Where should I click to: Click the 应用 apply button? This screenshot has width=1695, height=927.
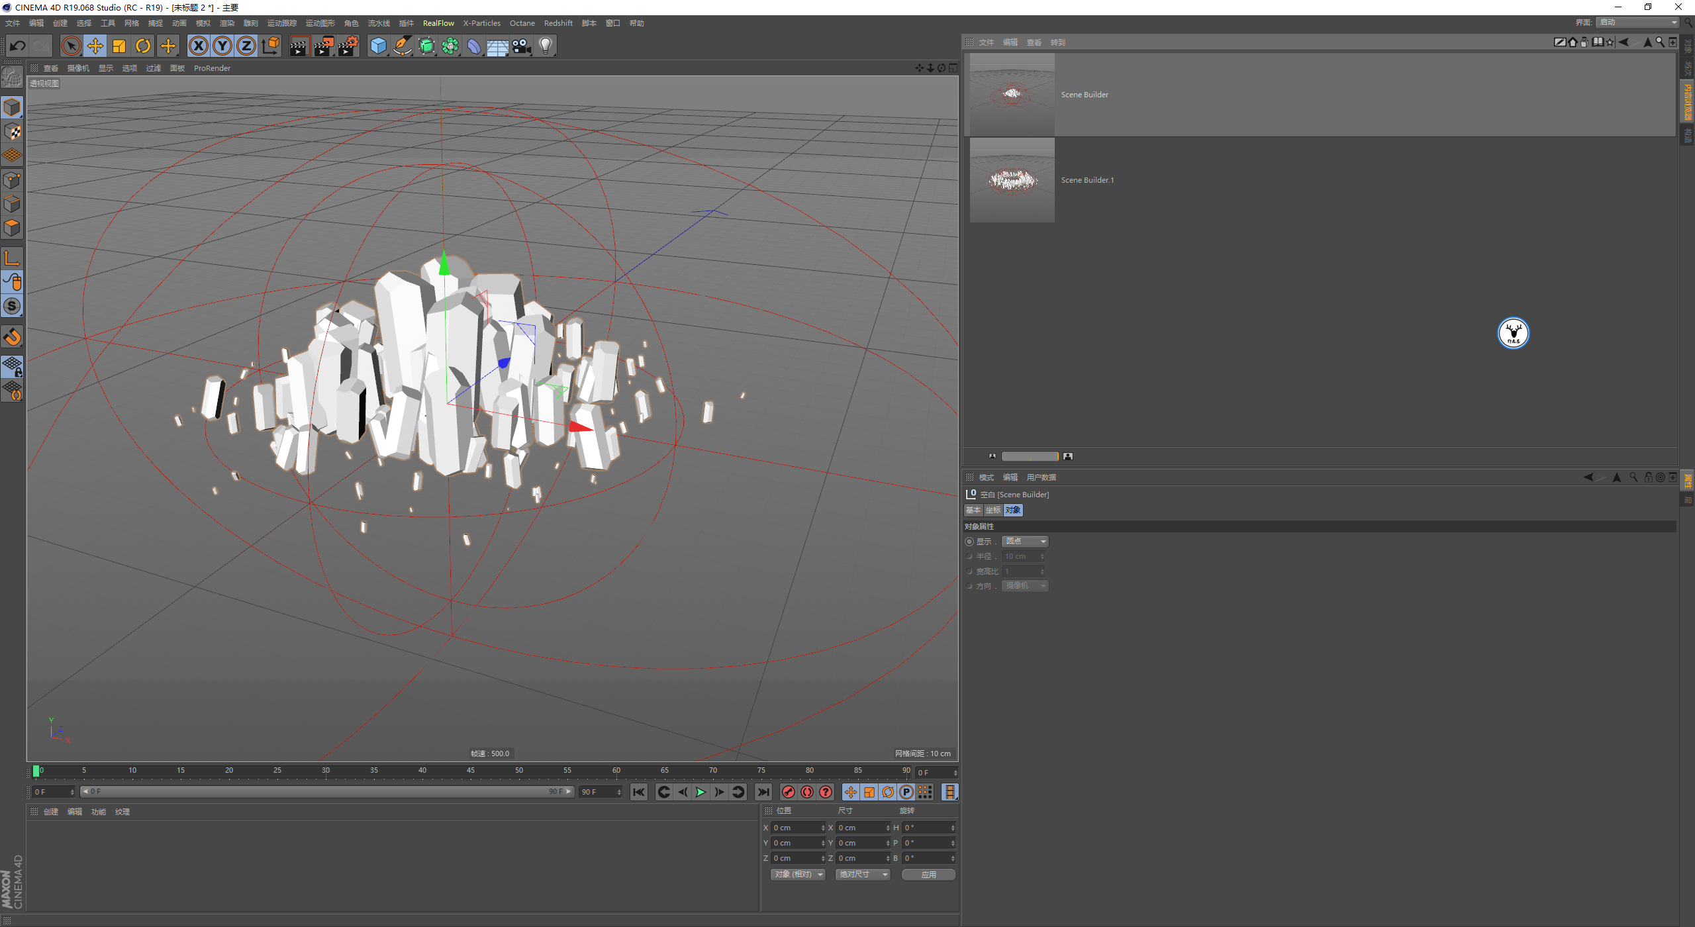pos(928,874)
